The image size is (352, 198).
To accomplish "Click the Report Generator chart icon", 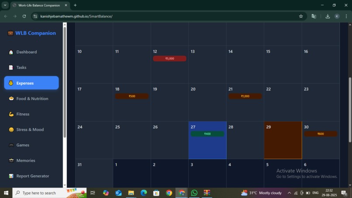I will tap(11, 176).
